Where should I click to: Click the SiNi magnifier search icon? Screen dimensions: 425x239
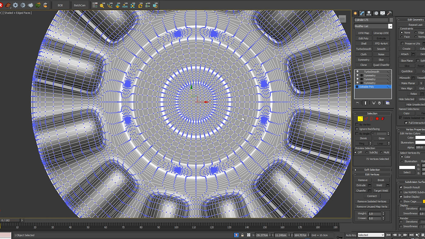coord(102,5)
